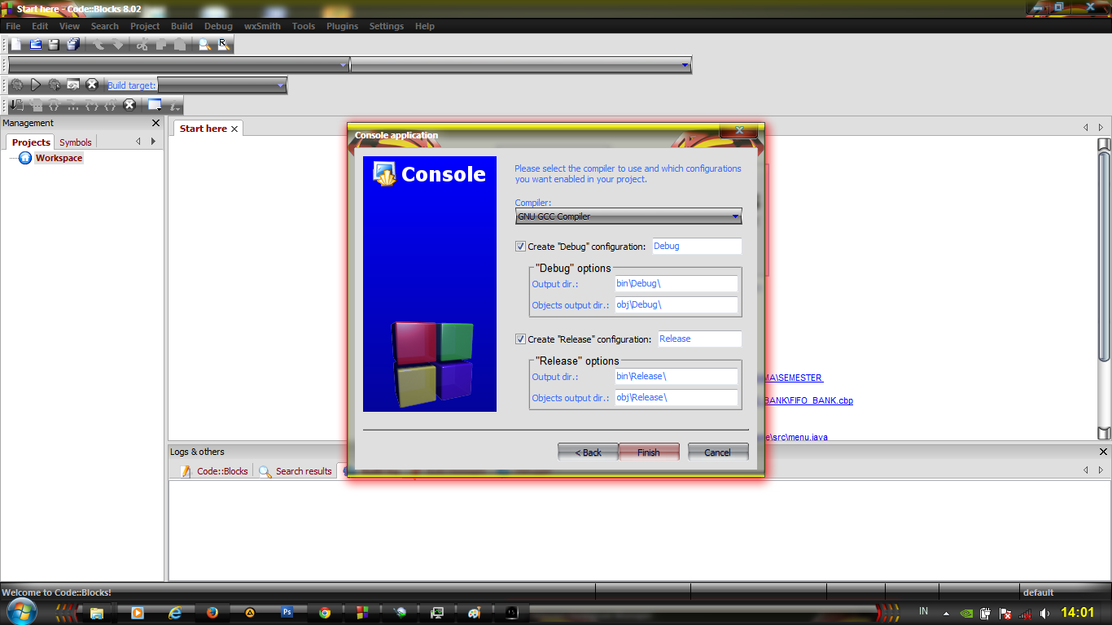The width and height of the screenshot is (1112, 625).
Task: Click the Next instruction debugger icon
Action: tap(73, 105)
